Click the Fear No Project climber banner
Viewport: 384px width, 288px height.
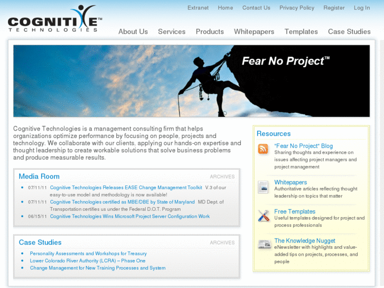[x=192, y=81]
